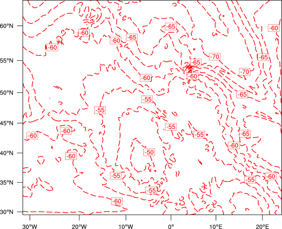Click the -50 contour label
This screenshot has width=282, height=229.
pyautogui.click(x=149, y=152)
